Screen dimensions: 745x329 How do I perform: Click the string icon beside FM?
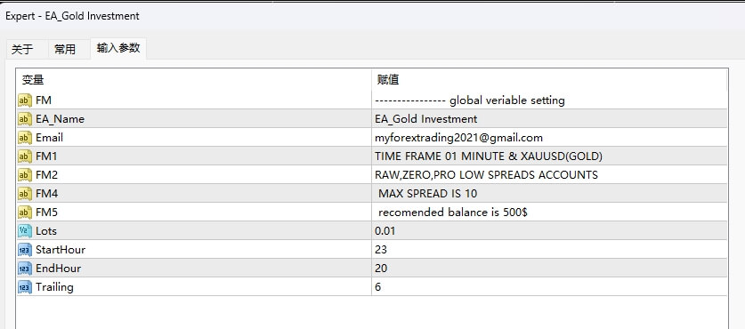25,100
